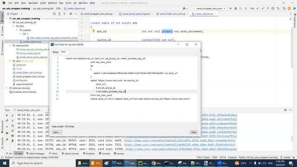Collapse the car_ads_scrapper_training root folder
The height and width of the screenshot is (167, 297).
[7, 19]
